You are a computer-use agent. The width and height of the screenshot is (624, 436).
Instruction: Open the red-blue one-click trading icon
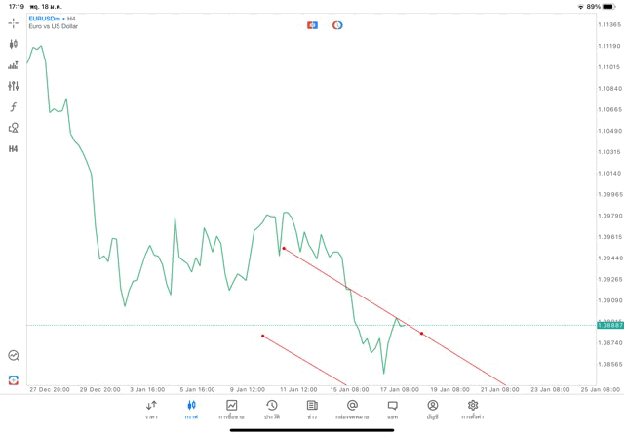click(x=312, y=25)
